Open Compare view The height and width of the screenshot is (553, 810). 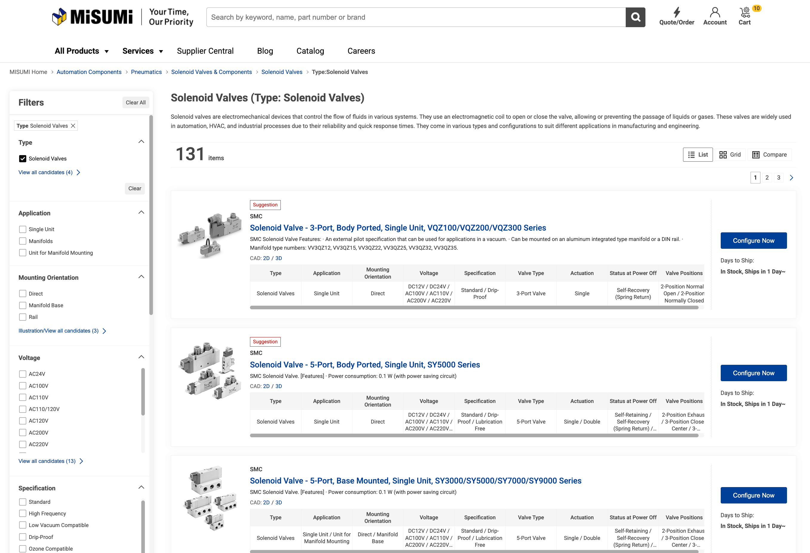click(x=770, y=155)
